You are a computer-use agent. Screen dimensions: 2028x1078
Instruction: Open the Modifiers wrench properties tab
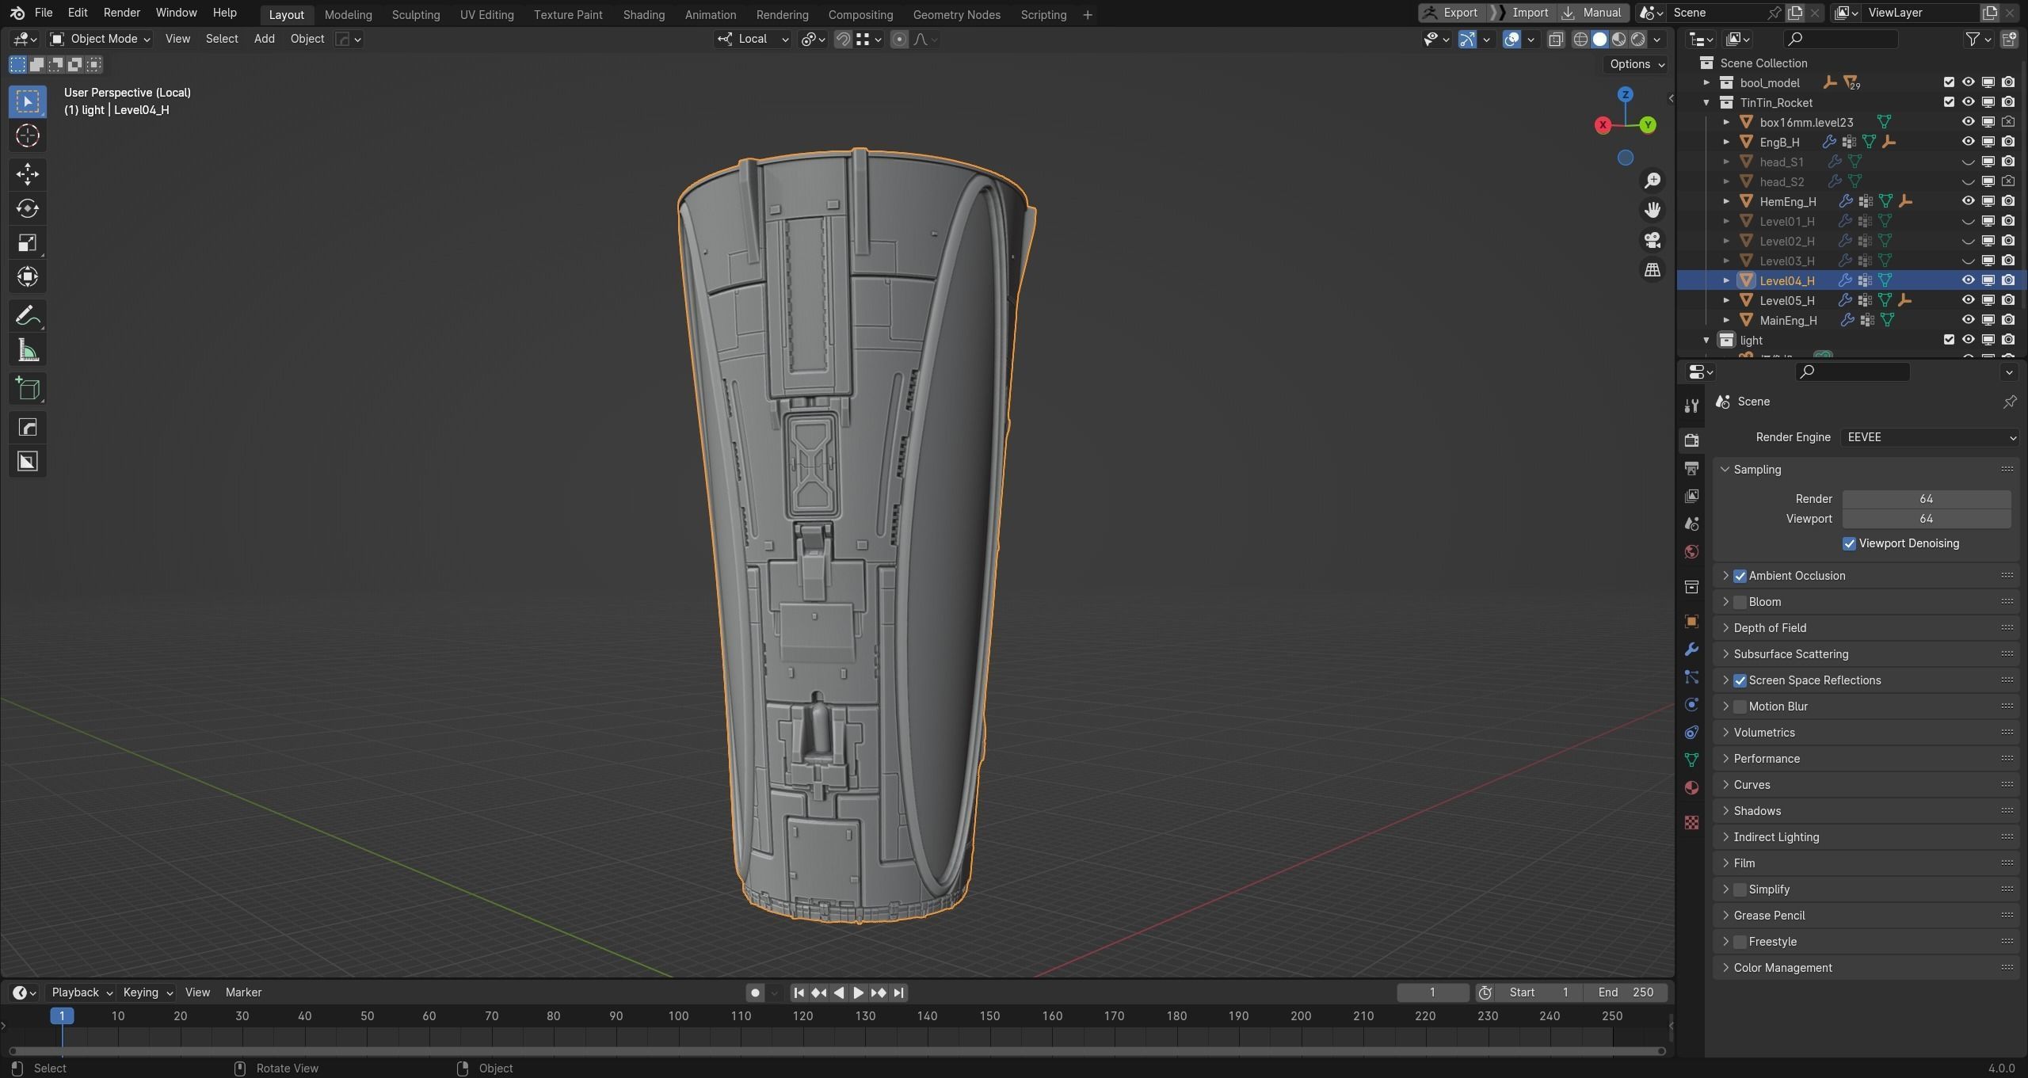pos(1691,649)
